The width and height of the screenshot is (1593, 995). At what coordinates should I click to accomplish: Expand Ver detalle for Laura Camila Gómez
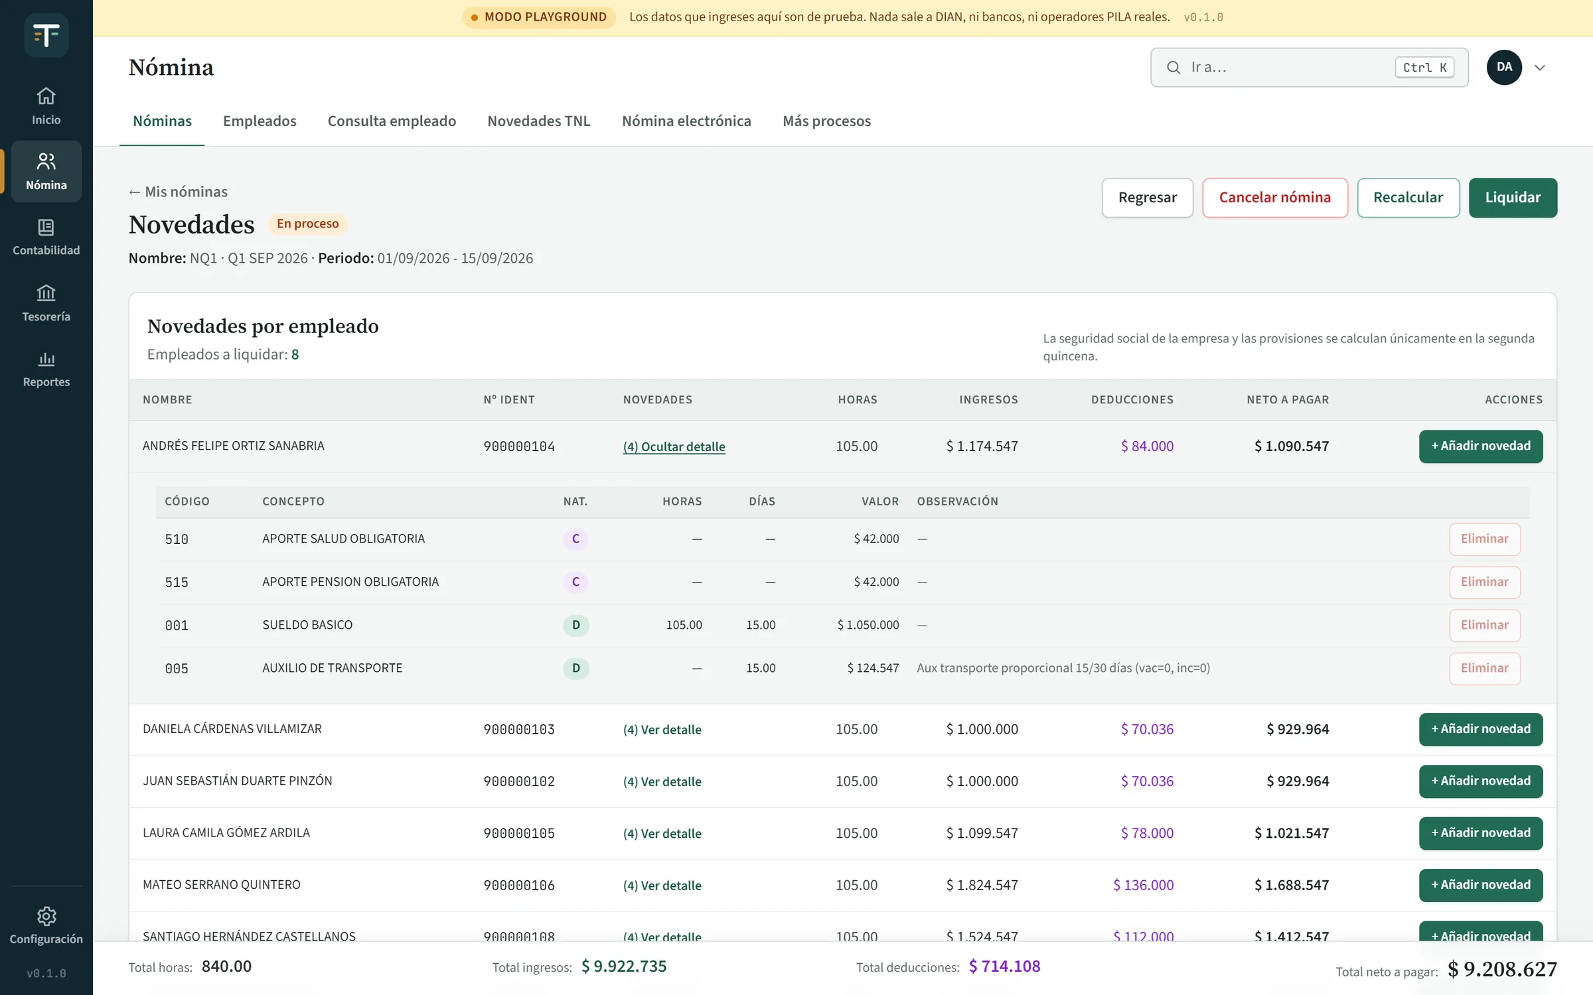pos(662,833)
